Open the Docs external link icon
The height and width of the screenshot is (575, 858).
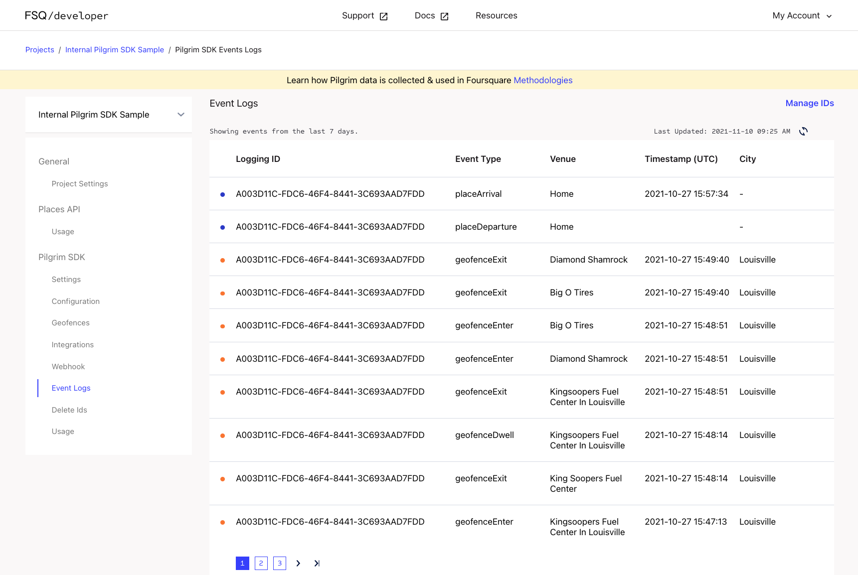pyautogui.click(x=445, y=16)
